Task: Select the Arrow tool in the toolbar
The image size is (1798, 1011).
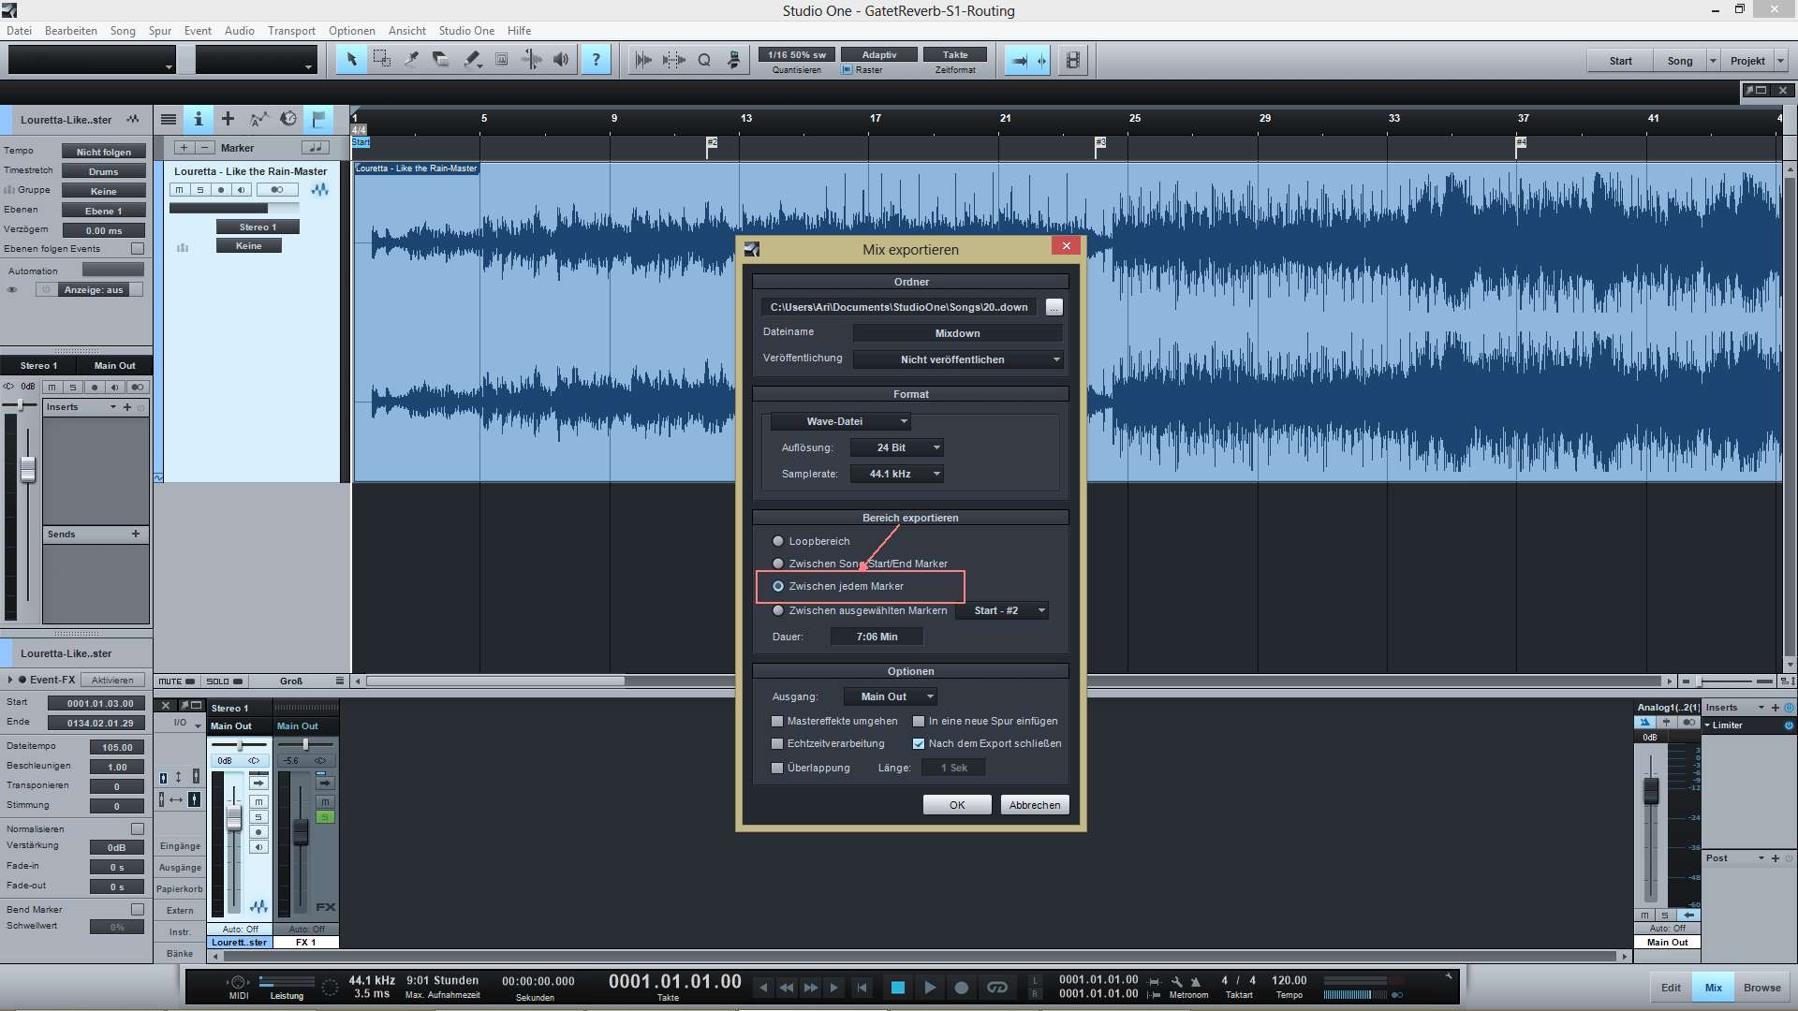Action: (x=351, y=60)
